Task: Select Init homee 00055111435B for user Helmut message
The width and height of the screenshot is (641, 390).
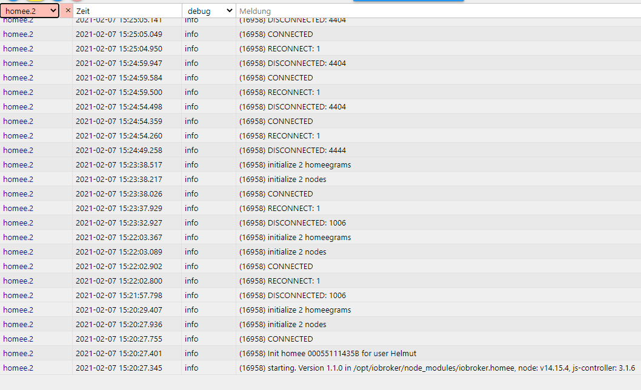Action: click(x=327, y=354)
